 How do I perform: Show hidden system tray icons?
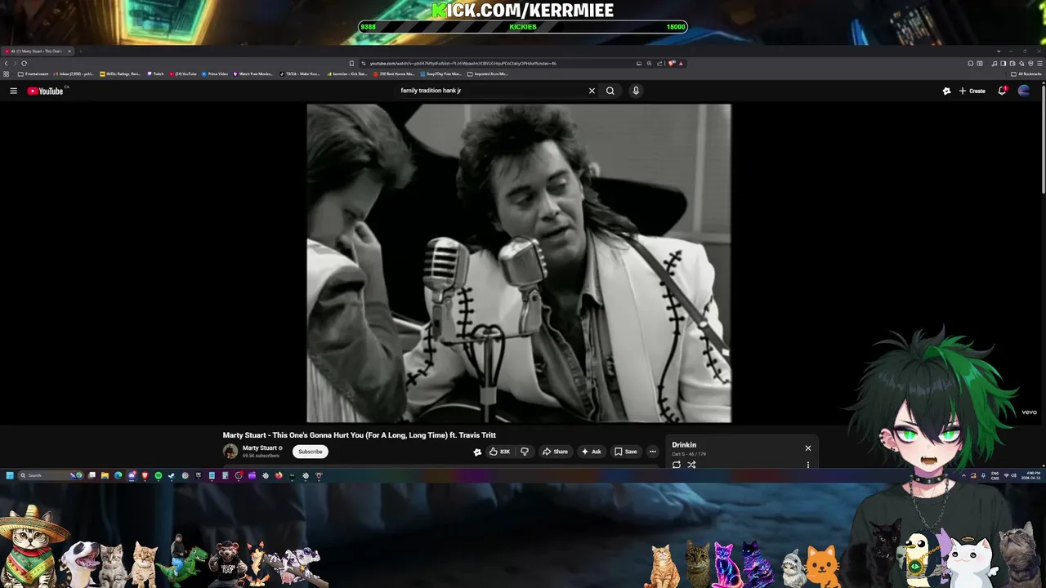[x=963, y=475]
